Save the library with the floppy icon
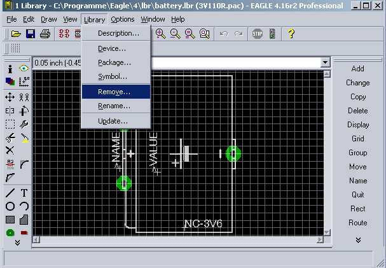 (31, 34)
